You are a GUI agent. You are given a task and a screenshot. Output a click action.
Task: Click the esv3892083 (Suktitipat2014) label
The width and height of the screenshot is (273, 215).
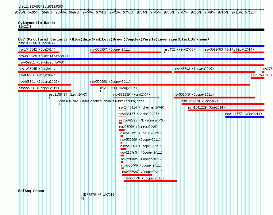pyautogui.click(x=229, y=49)
